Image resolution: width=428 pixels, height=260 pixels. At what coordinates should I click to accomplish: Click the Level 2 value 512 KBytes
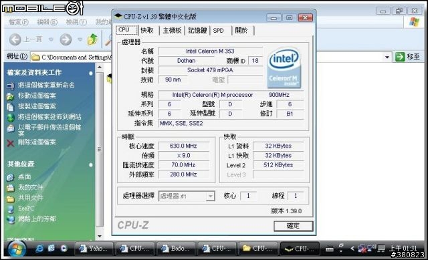point(278,165)
